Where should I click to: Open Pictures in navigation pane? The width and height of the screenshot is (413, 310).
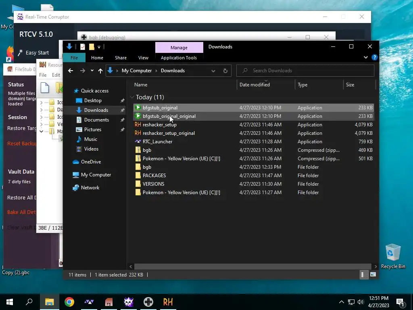pos(89,130)
